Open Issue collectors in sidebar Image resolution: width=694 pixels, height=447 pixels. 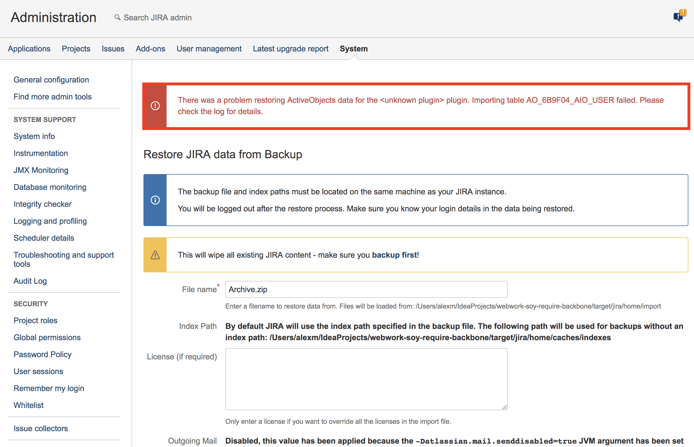pyautogui.click(x=41, y=428)
